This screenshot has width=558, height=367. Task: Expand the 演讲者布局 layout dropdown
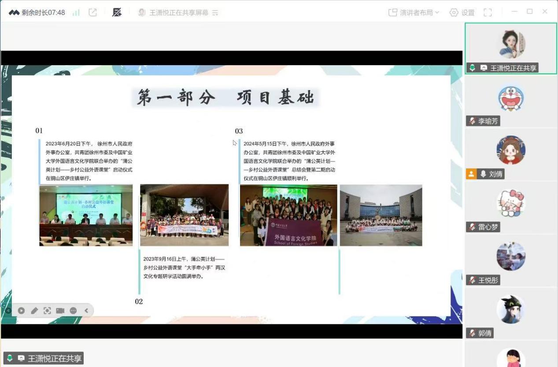[x=414, y=13]
